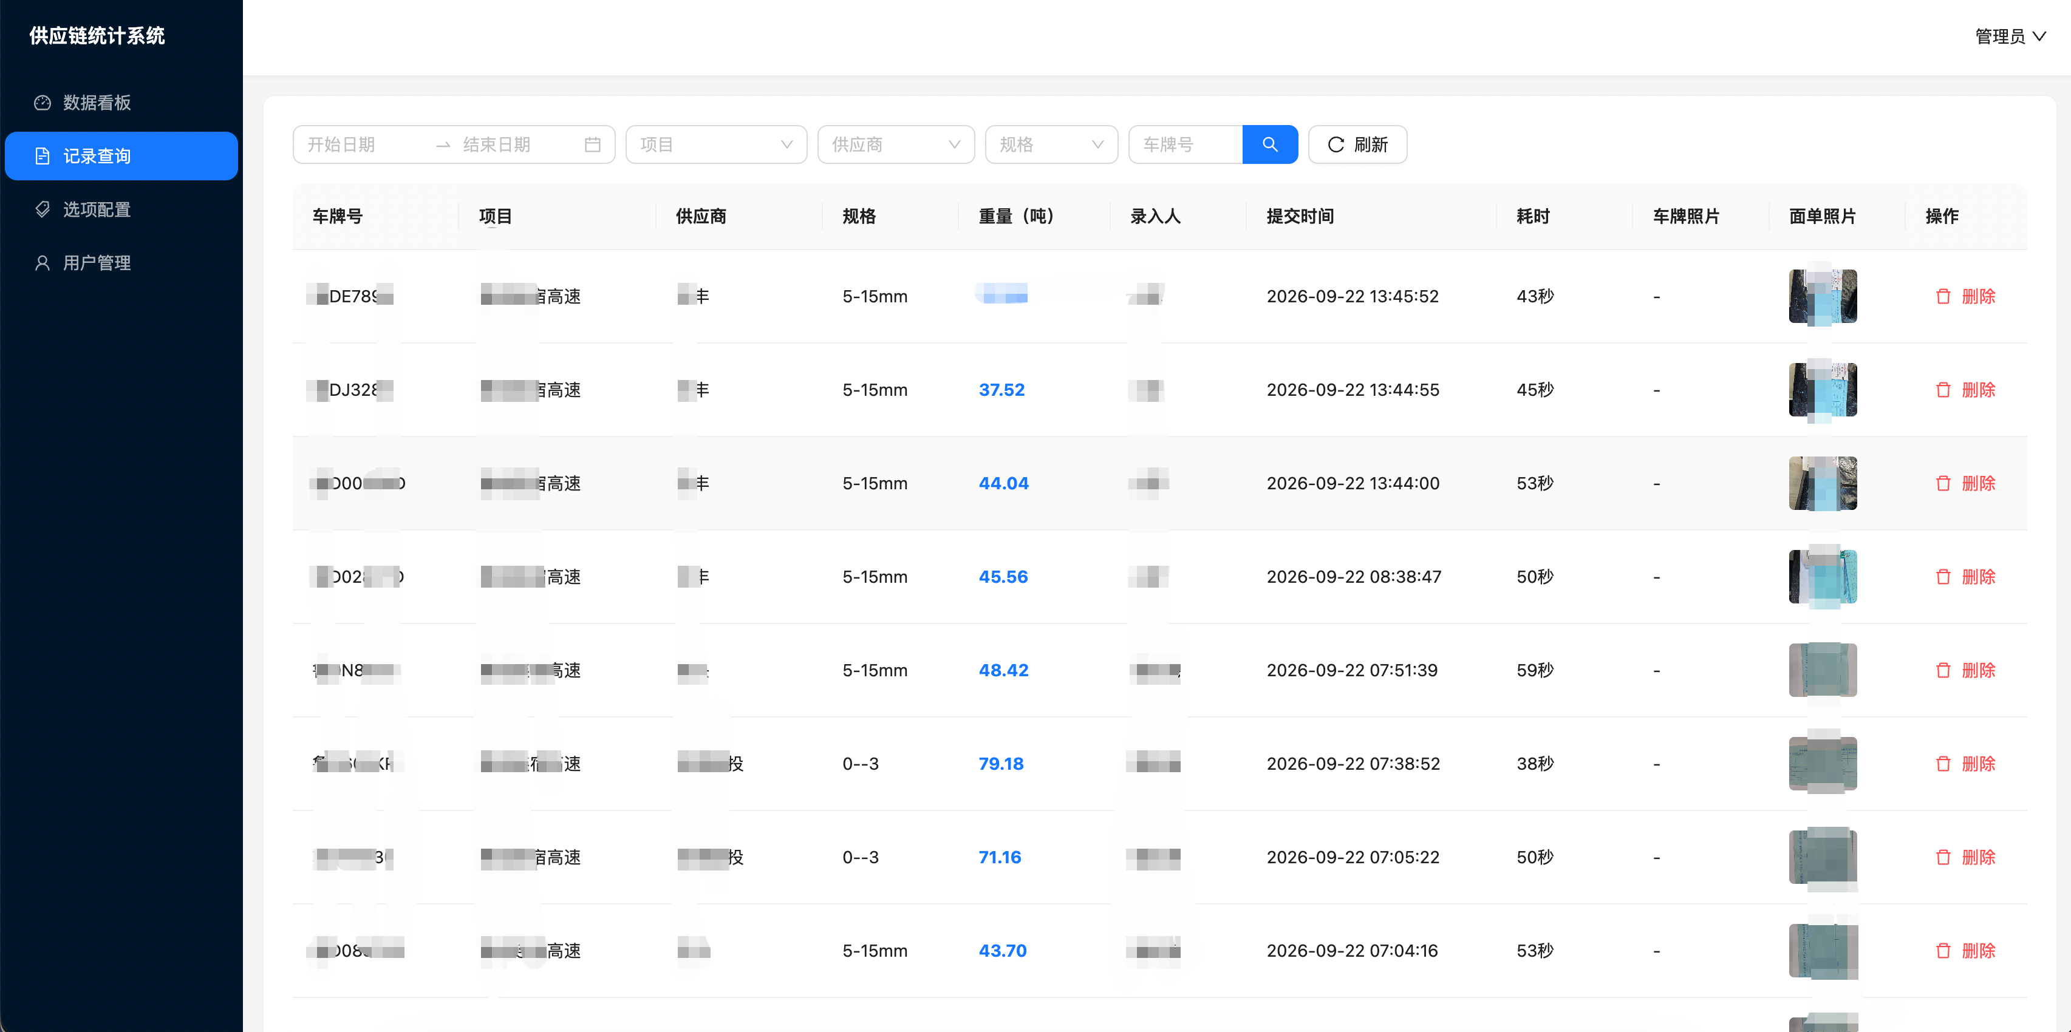
Task: Click the 耗时 column header
Action: click(1533, 216)
